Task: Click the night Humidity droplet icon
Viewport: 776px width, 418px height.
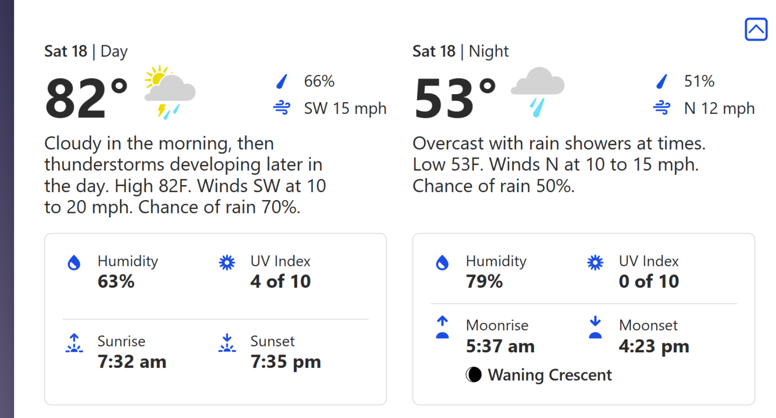Action: 442,263
